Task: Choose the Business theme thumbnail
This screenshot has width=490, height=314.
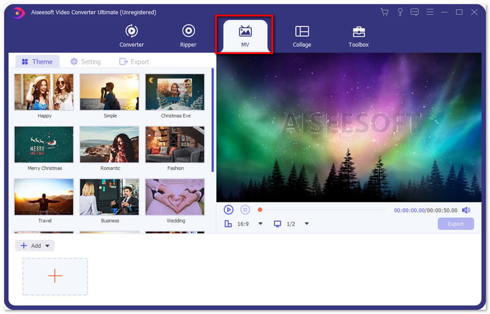Action: (x=110, y=197)
